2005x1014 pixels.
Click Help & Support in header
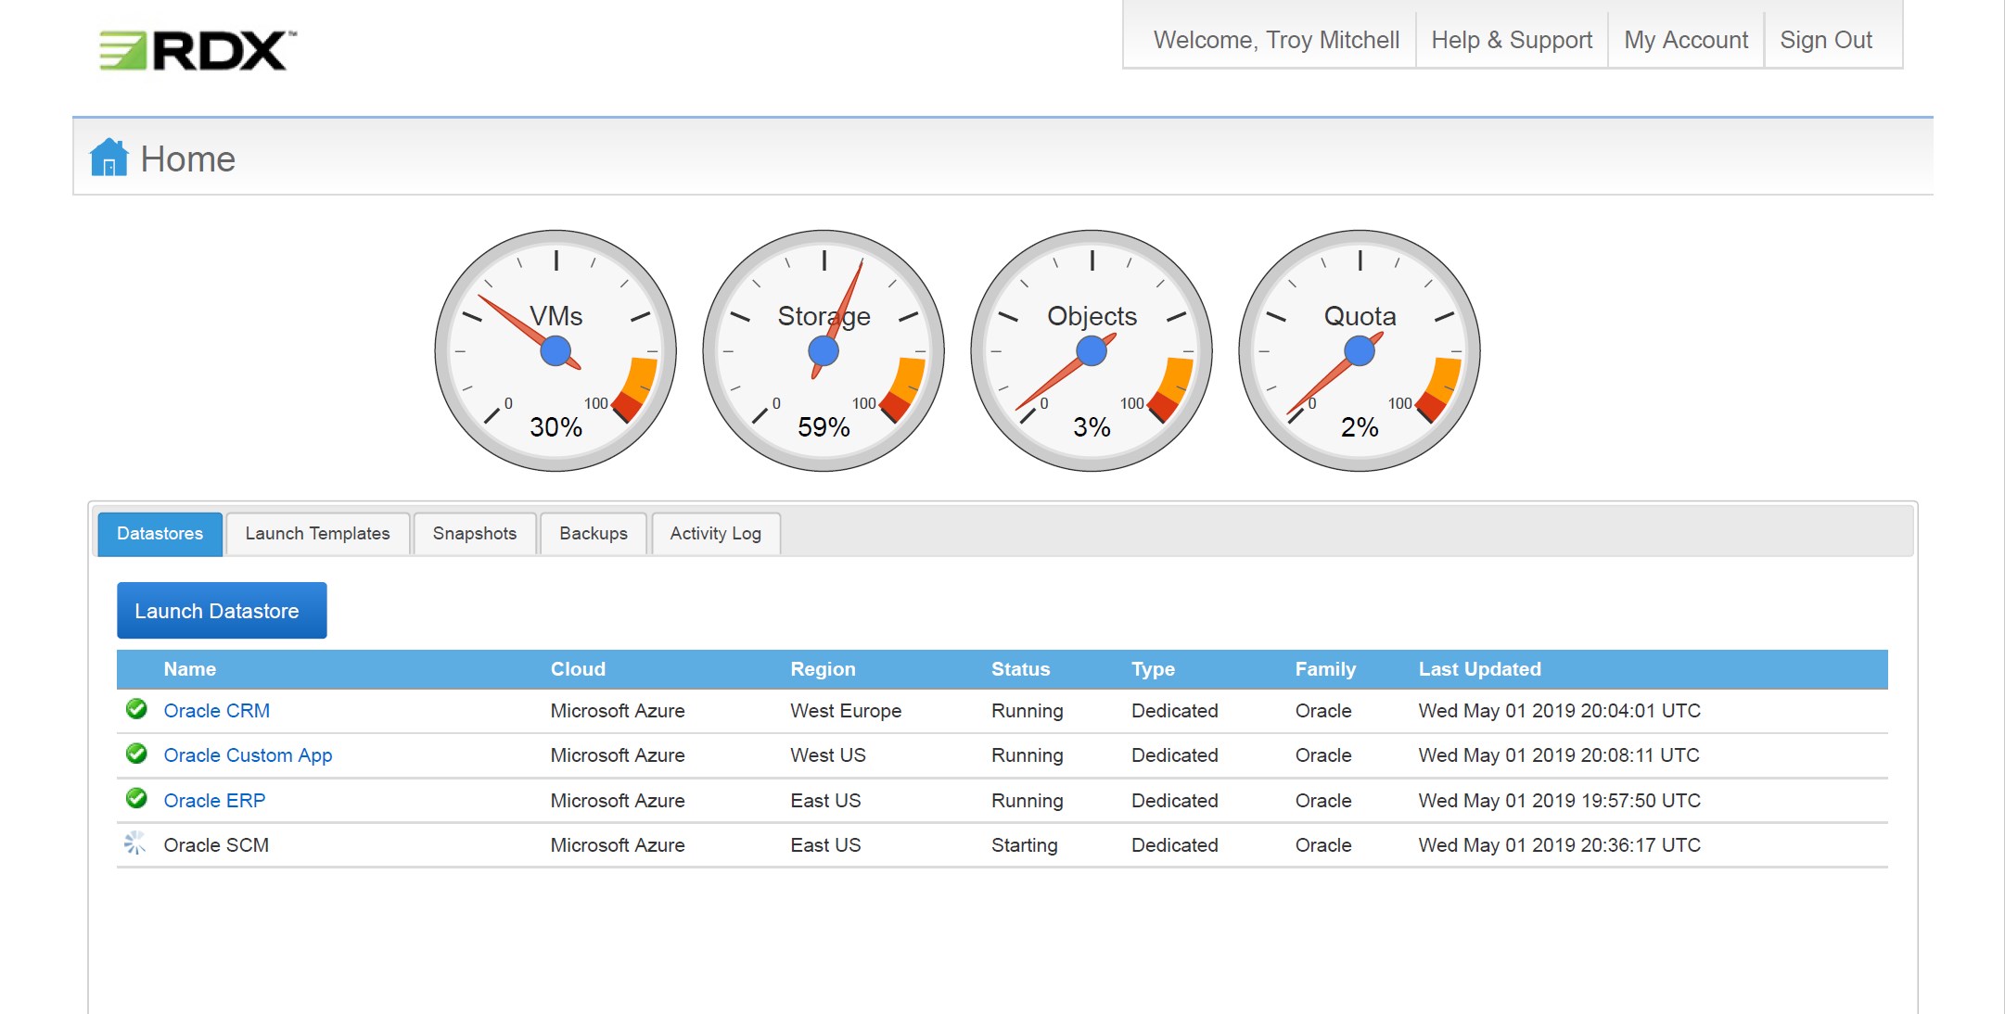click(1512, 40)
